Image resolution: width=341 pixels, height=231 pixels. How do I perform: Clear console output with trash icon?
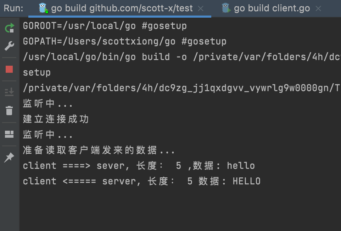click(9, 111)
